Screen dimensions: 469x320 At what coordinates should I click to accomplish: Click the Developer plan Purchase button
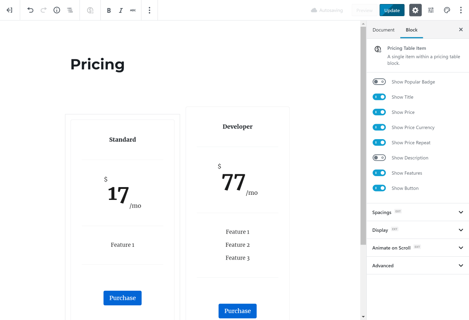(x=237, y=311)
